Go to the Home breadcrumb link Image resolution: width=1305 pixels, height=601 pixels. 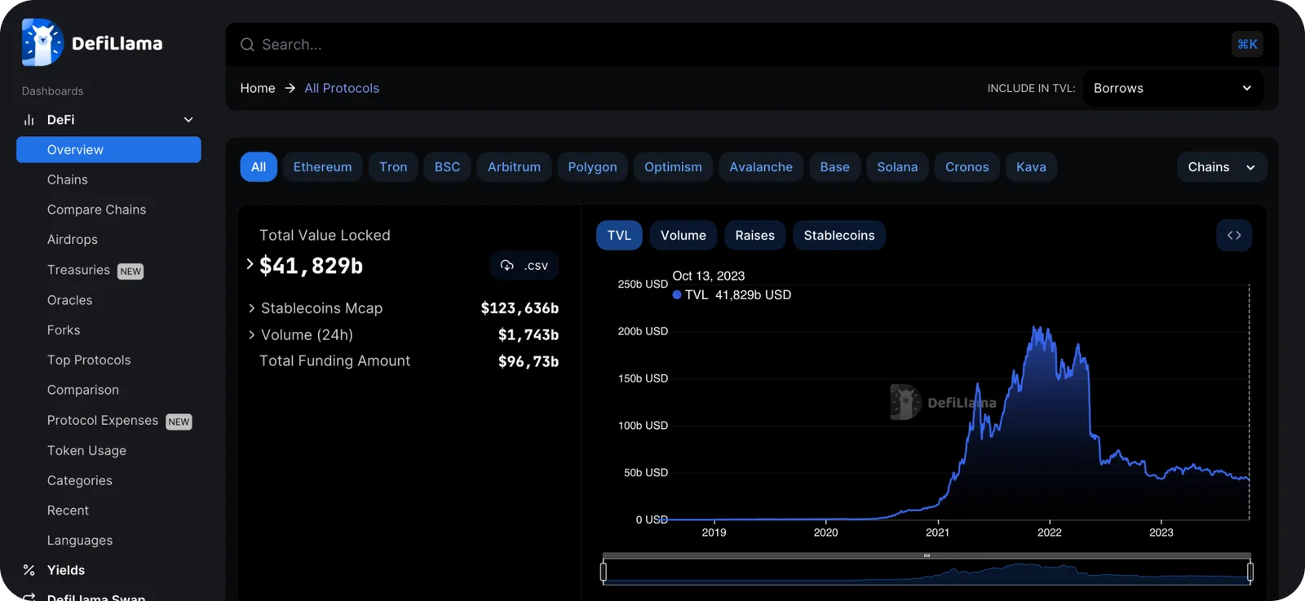pos(258,88)
